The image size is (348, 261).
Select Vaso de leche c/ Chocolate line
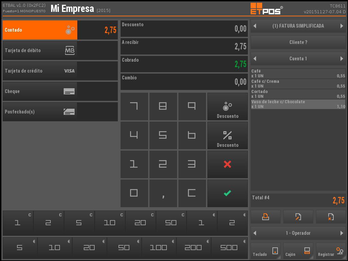[298, 104]
